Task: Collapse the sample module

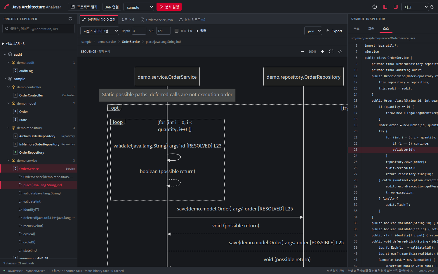Action: point(5,79)
